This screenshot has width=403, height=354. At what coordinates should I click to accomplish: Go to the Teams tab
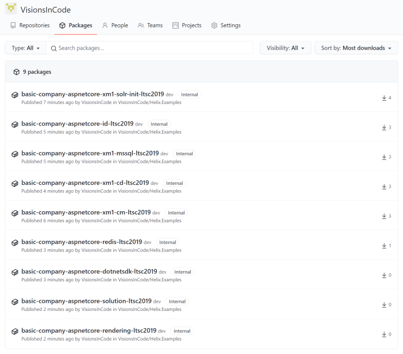tap(150, 25)
